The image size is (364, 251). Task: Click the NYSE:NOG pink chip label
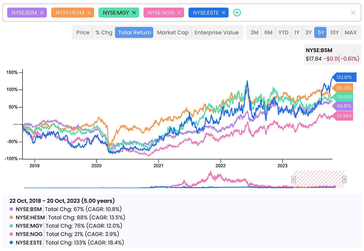[161, 13]
